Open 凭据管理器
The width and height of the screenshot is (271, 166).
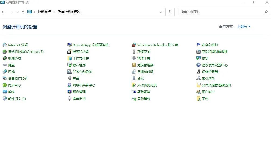(x=145, y=65)
